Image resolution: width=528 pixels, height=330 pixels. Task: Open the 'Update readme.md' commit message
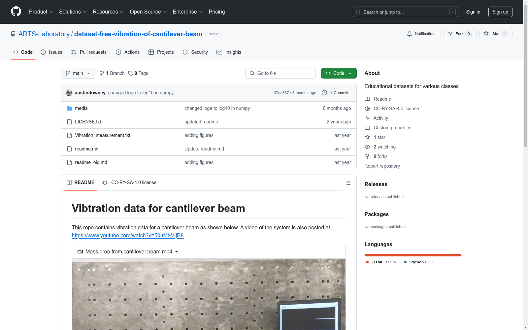[x=204, y=149]
